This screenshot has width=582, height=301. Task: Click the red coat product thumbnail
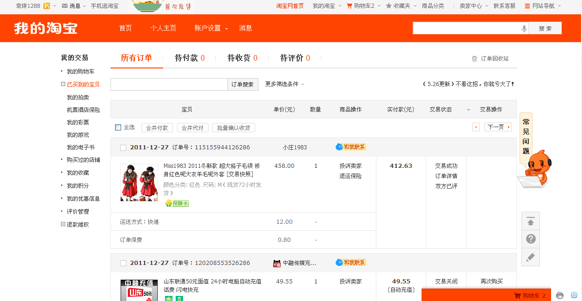click(x=139, y=183)
